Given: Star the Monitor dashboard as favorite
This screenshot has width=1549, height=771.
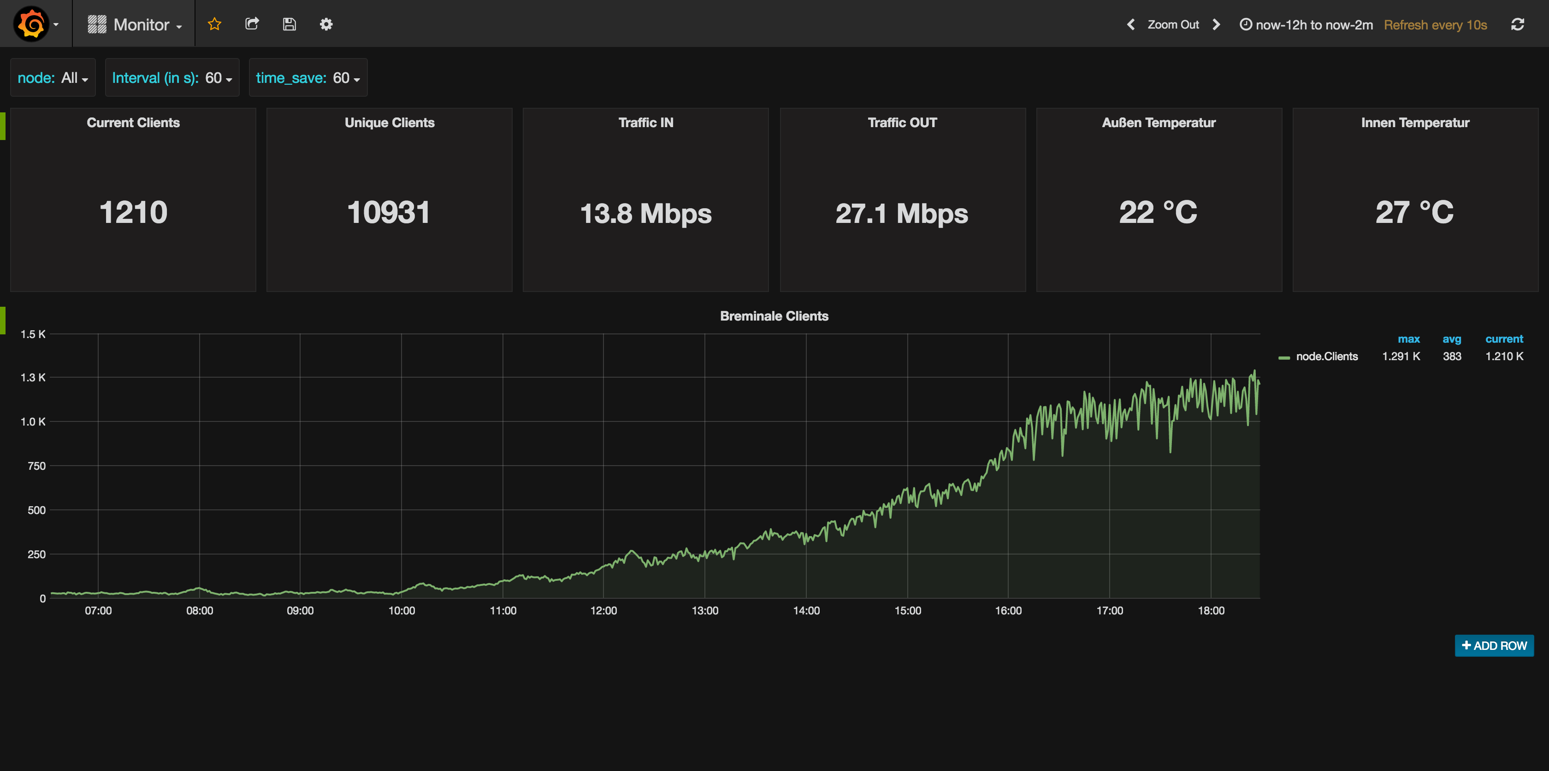Looking at the screenshot, I should coord(214,24).
